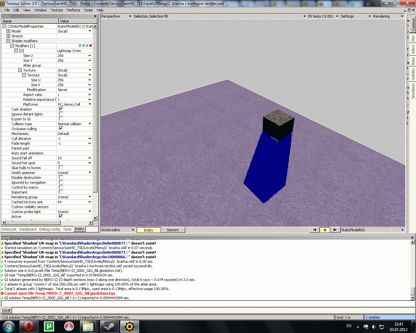Open the Texture menu
This screenshot has width=416, height=333.
coord(57,10)
